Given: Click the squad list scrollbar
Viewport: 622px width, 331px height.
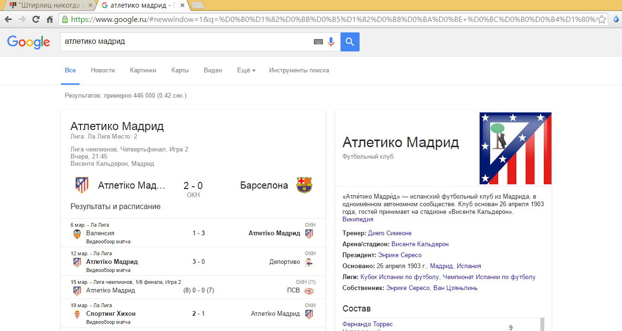Looking at the screenshot, I should pos(542,324).
